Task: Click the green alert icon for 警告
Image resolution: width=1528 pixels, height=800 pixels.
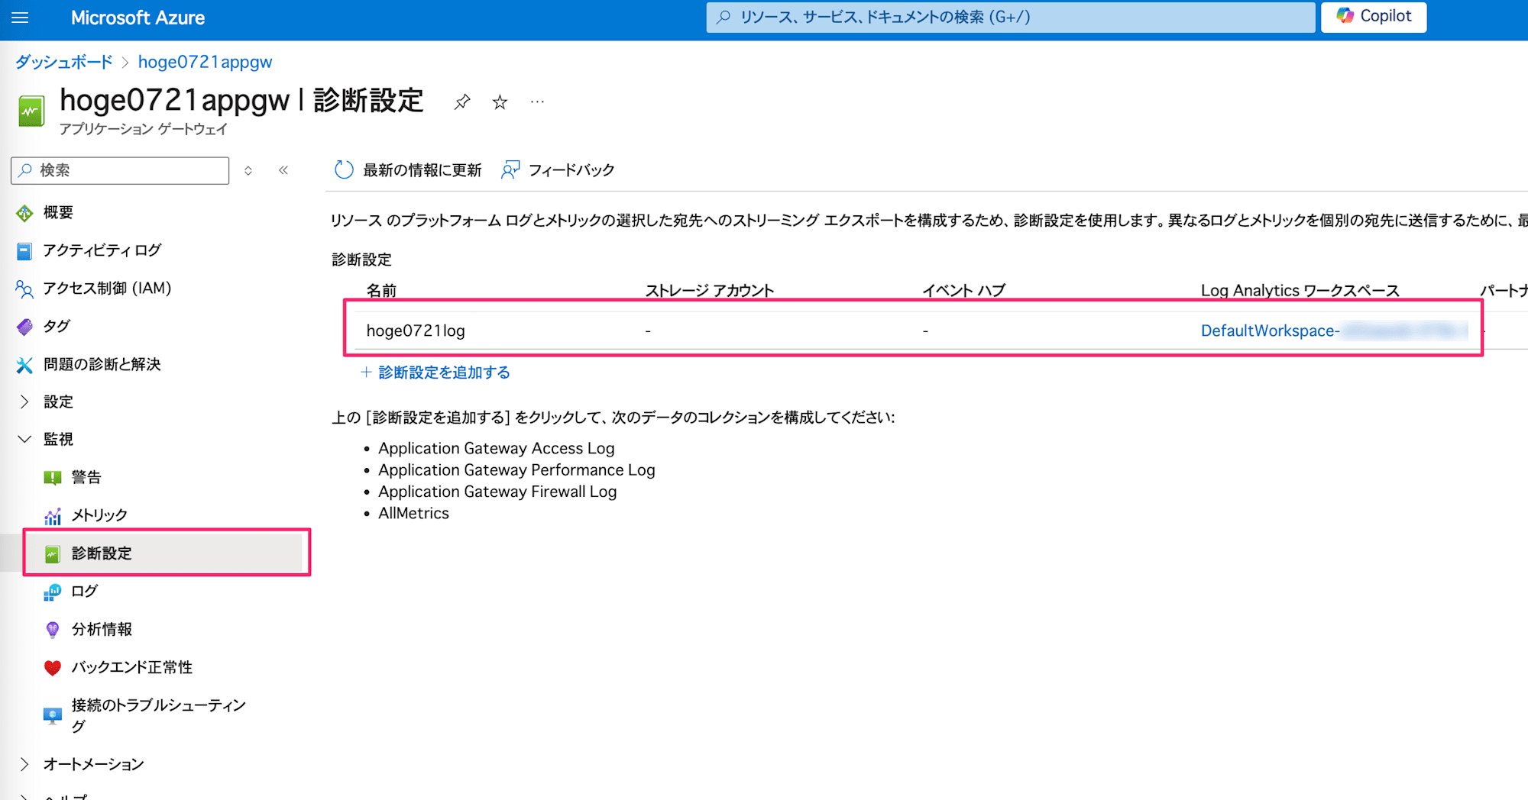Action: pyautogui.click(x=52, y=478)
